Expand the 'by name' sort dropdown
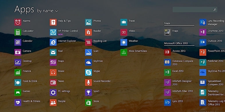225x112 pixels. coord(48,11)
